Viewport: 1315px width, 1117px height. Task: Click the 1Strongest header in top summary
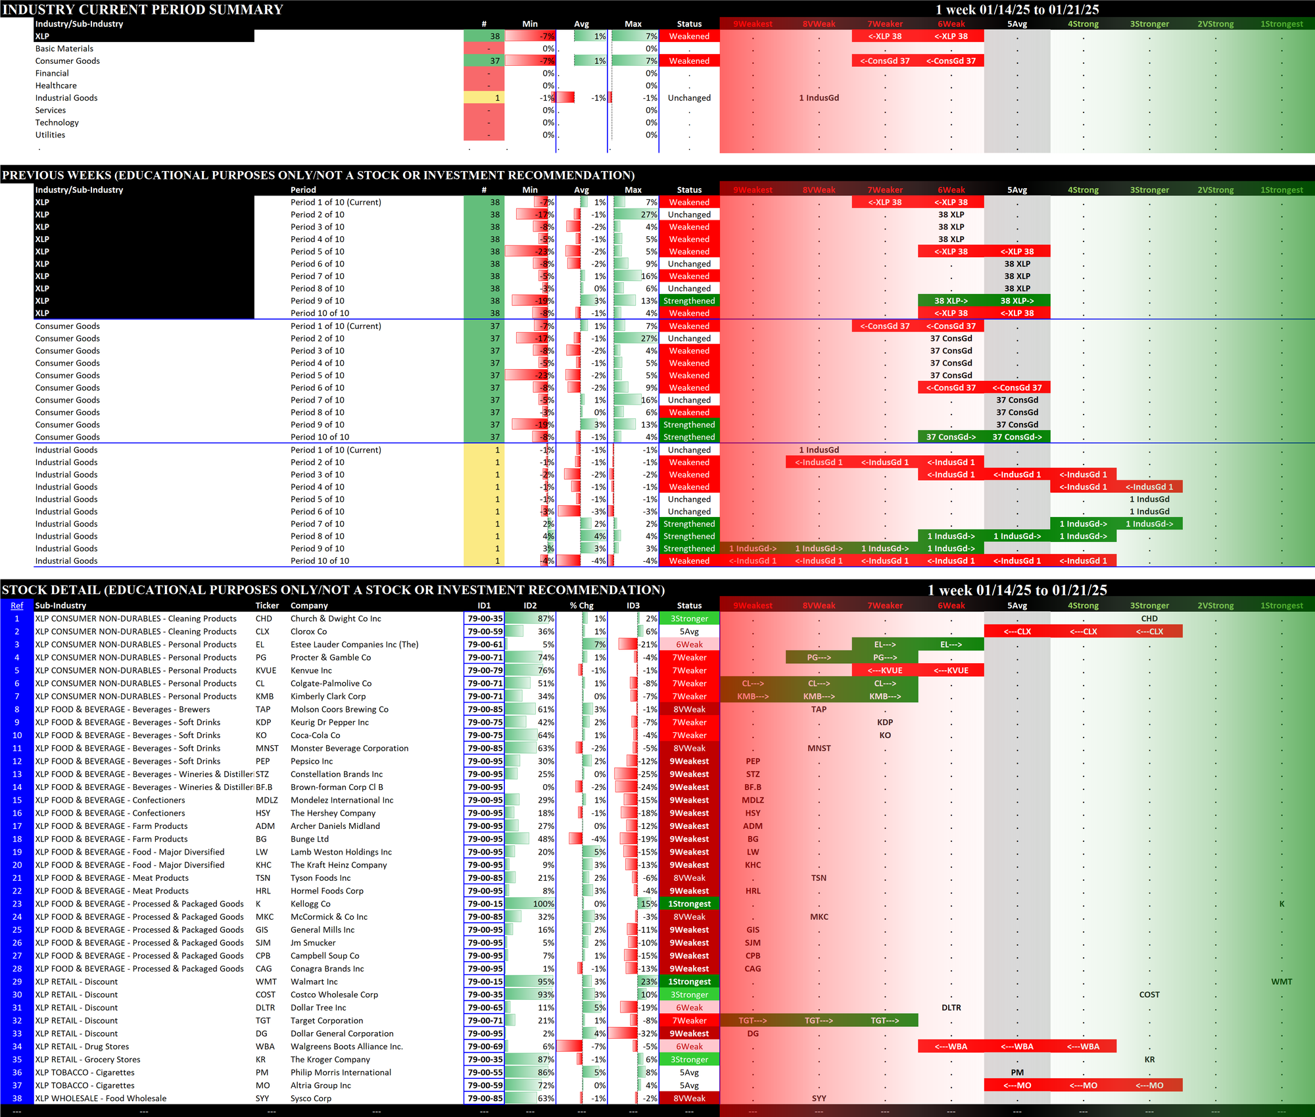point(1281,24)
